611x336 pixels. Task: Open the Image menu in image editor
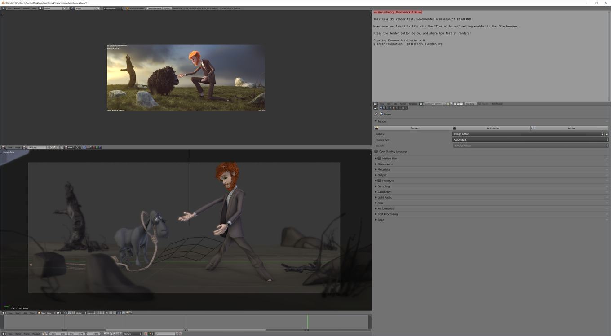(18, 147)
